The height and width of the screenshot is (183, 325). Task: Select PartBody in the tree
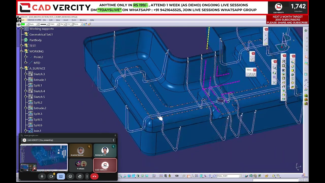[x=36, y=40]
